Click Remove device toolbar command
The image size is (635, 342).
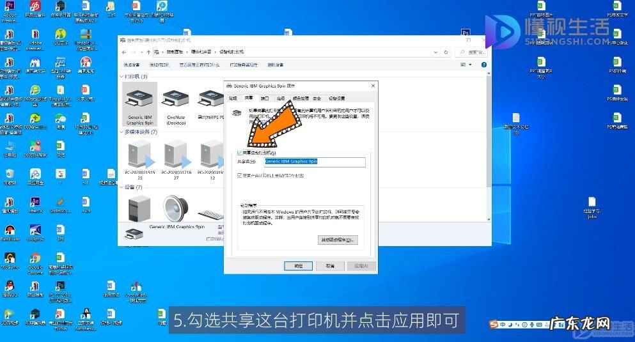tap(276, 65)
